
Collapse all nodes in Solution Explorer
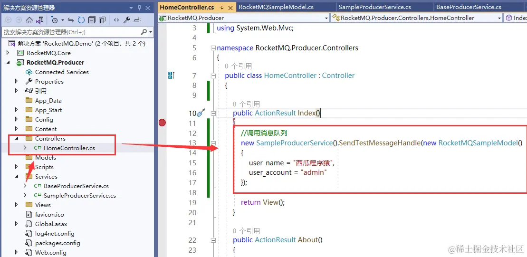click(92, 20)
